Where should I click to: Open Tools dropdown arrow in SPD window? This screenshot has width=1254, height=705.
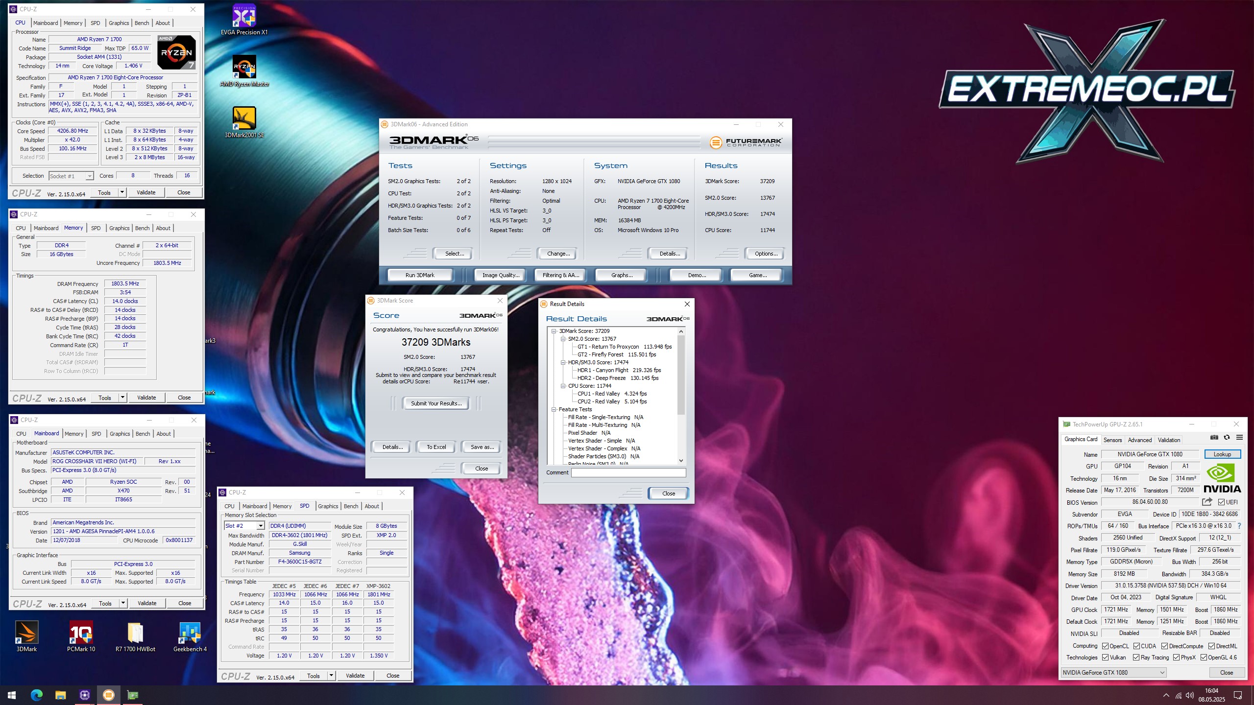(x=331, y=676)
